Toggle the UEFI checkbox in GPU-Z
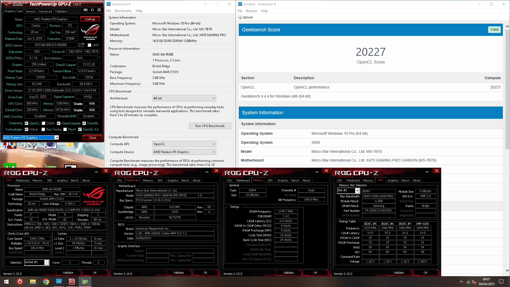The width and height of the screenshot is (510, 287). 90,45
